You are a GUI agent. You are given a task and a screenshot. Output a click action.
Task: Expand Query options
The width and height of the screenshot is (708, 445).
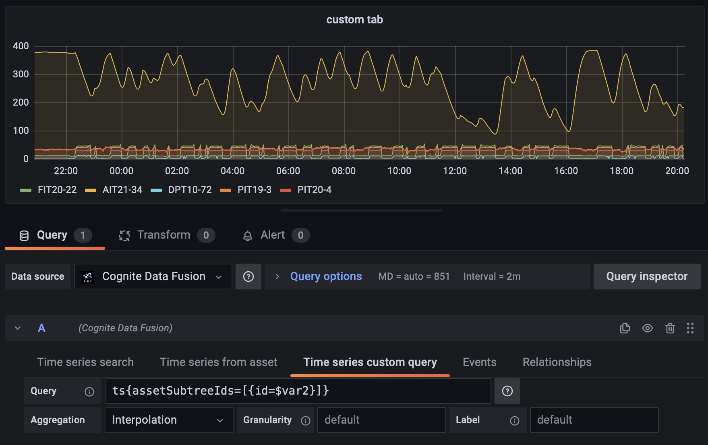pos(325,276)
